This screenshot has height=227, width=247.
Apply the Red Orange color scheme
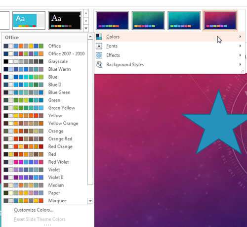coord(45,146)
